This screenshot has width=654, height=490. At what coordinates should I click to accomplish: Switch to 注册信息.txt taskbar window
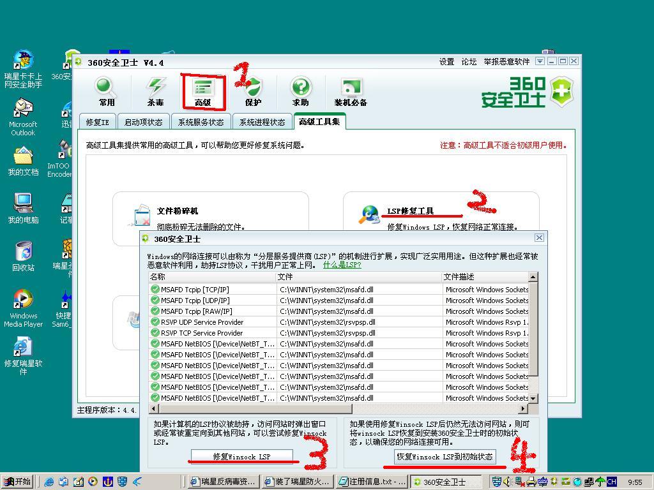[x=372, y=482]
